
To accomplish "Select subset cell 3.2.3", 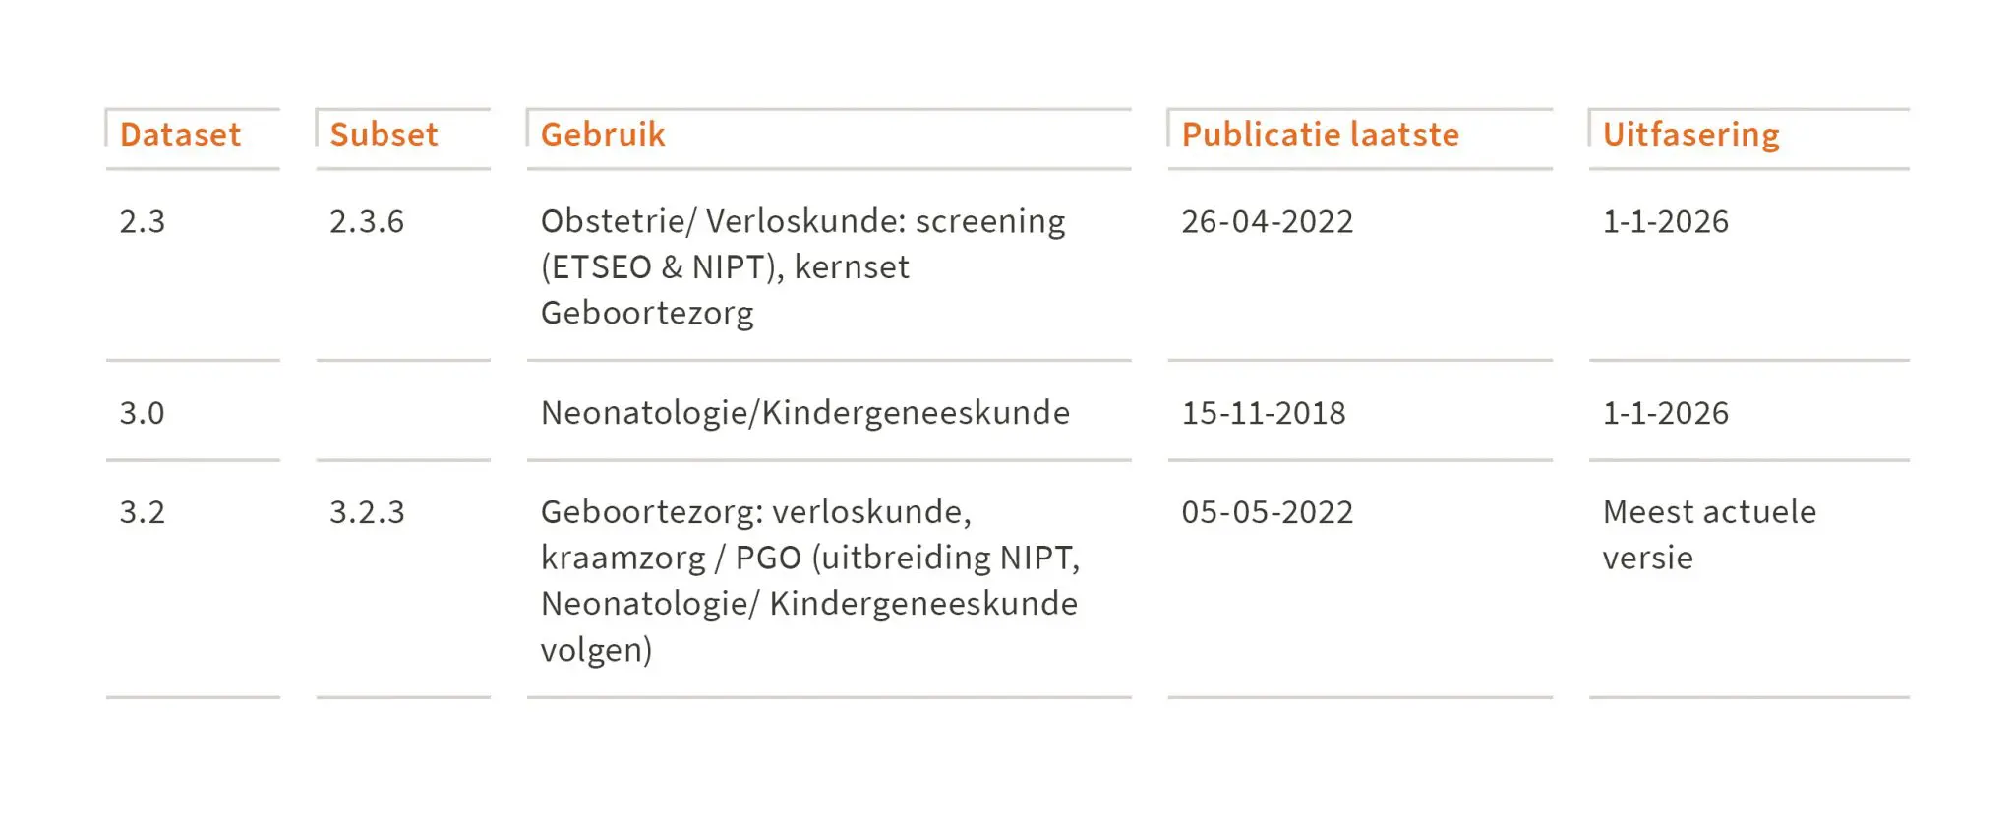I will (x=367, y=512).
